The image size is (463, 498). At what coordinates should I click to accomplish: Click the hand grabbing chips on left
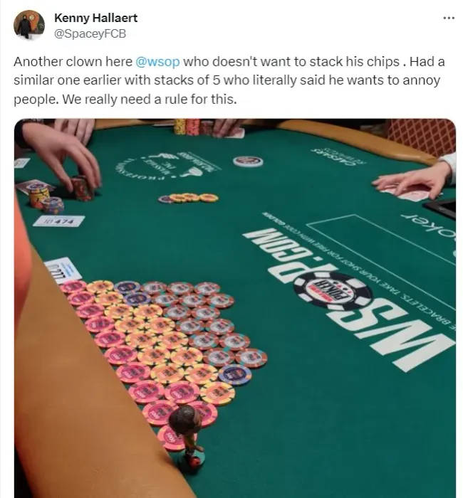tap(63, 156)
